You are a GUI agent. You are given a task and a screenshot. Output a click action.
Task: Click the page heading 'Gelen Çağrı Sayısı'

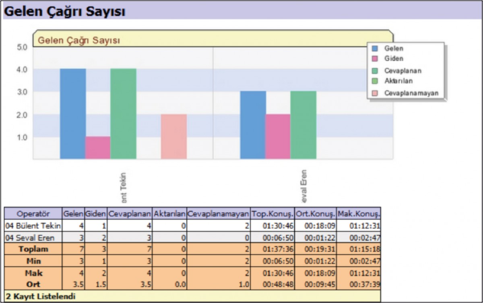(x=64, y=11)
